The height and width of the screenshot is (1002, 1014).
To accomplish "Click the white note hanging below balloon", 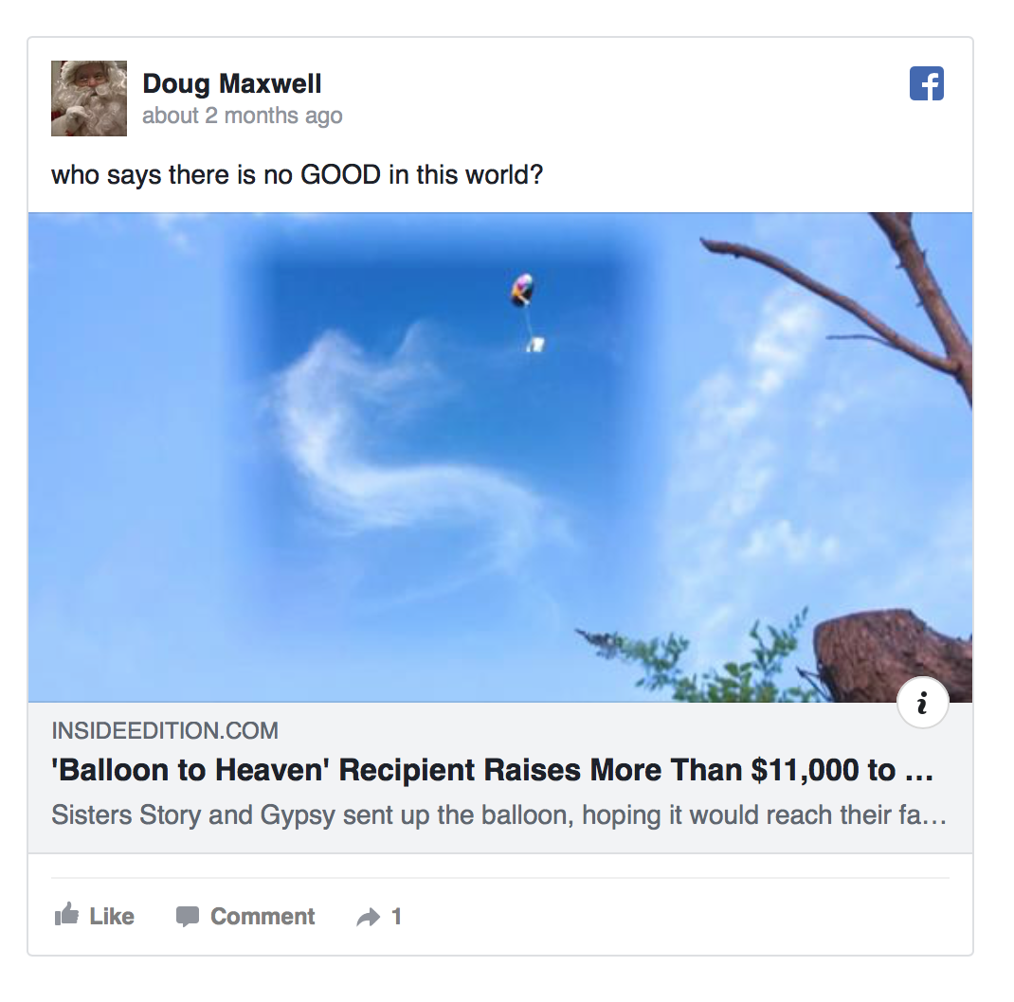I will [535, 345].
